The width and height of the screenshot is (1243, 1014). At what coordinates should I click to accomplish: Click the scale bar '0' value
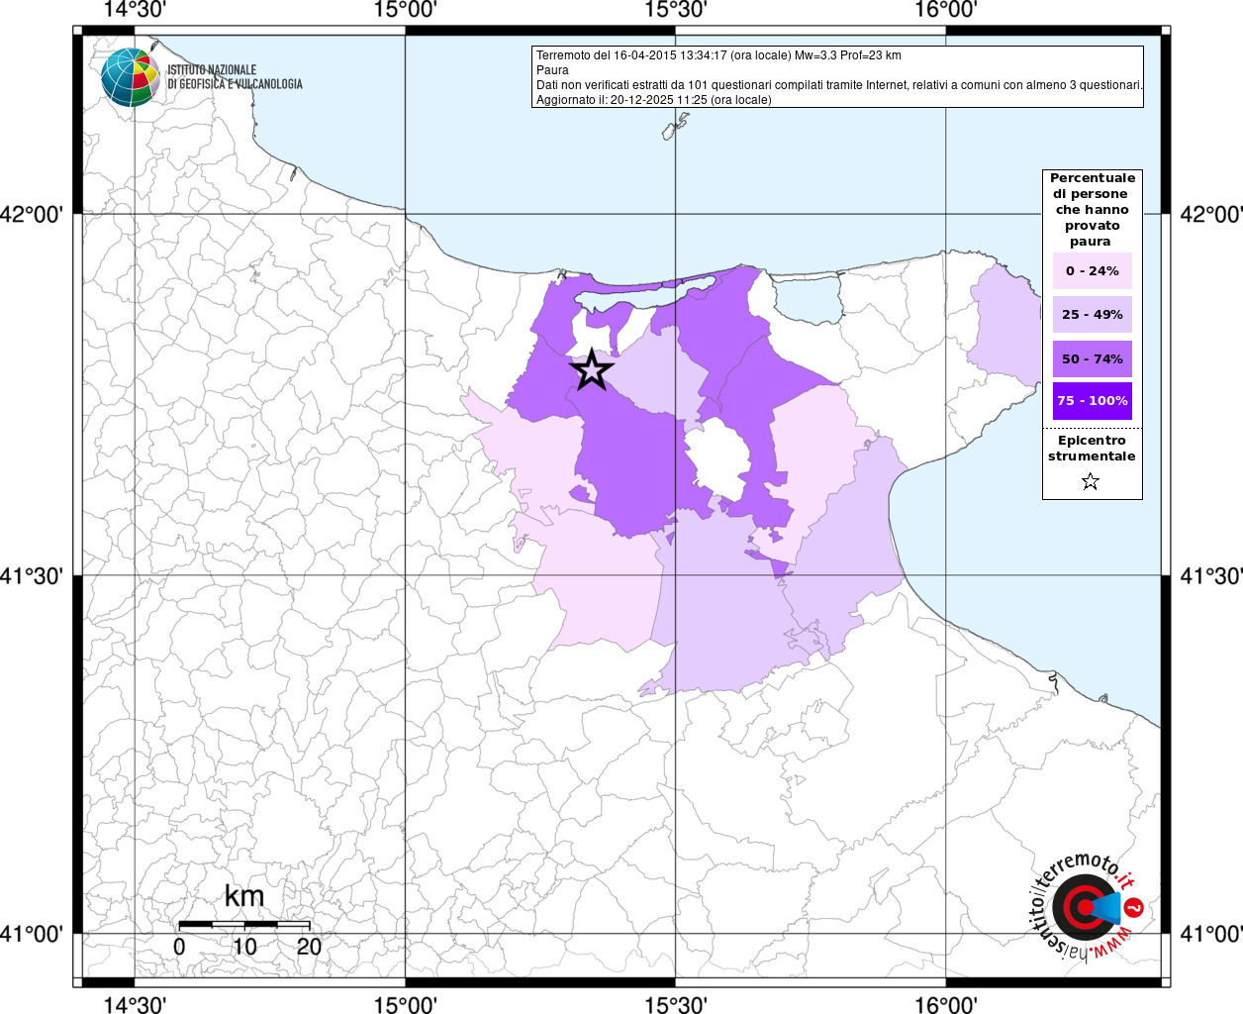click(x=179, y=947)
